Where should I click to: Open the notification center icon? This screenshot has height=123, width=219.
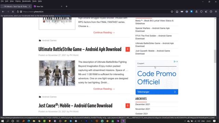click(214, 121)
